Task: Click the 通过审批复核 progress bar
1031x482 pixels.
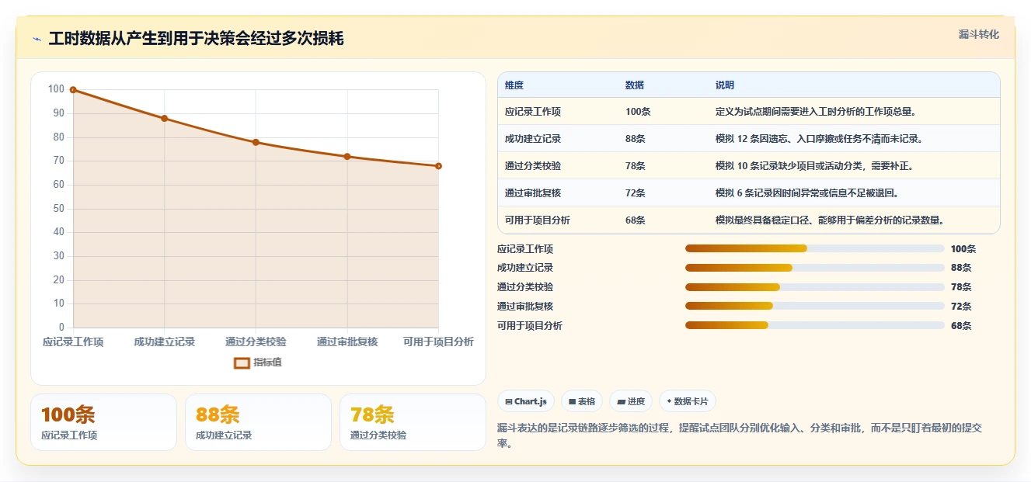Action: point(815,307)
